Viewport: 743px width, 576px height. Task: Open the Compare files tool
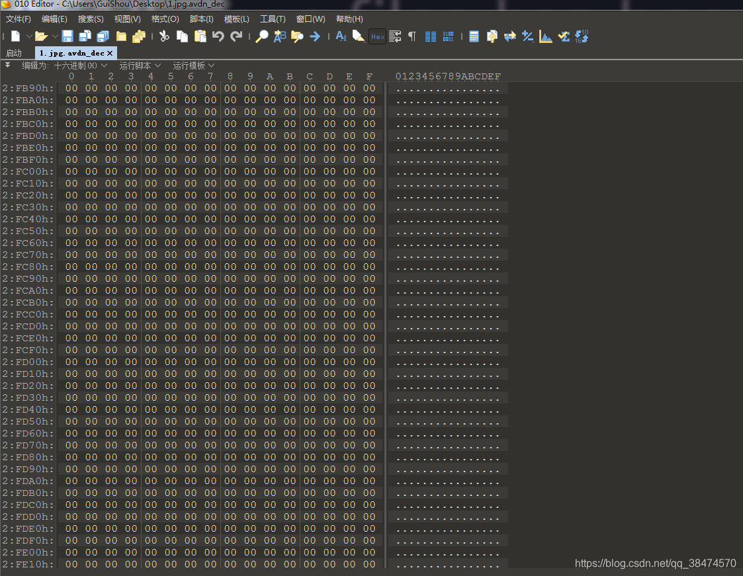(x=510, y=36)
